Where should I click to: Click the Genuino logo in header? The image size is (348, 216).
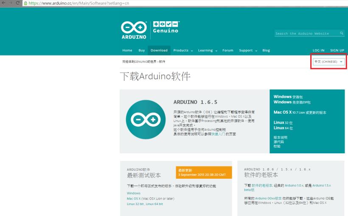[166, 27]
